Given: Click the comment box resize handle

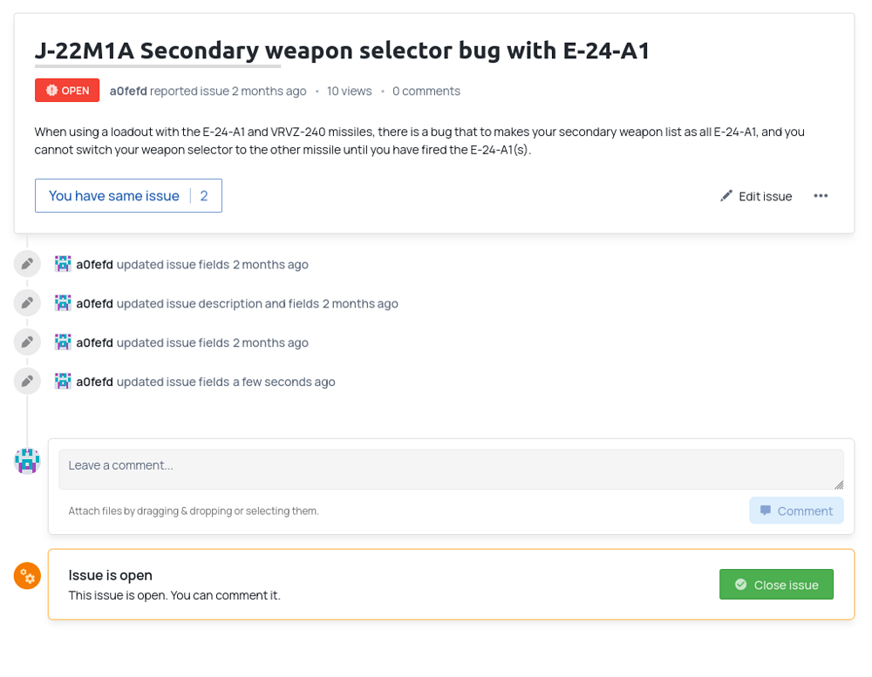Looking at the screenshot, I should [839, 484].
